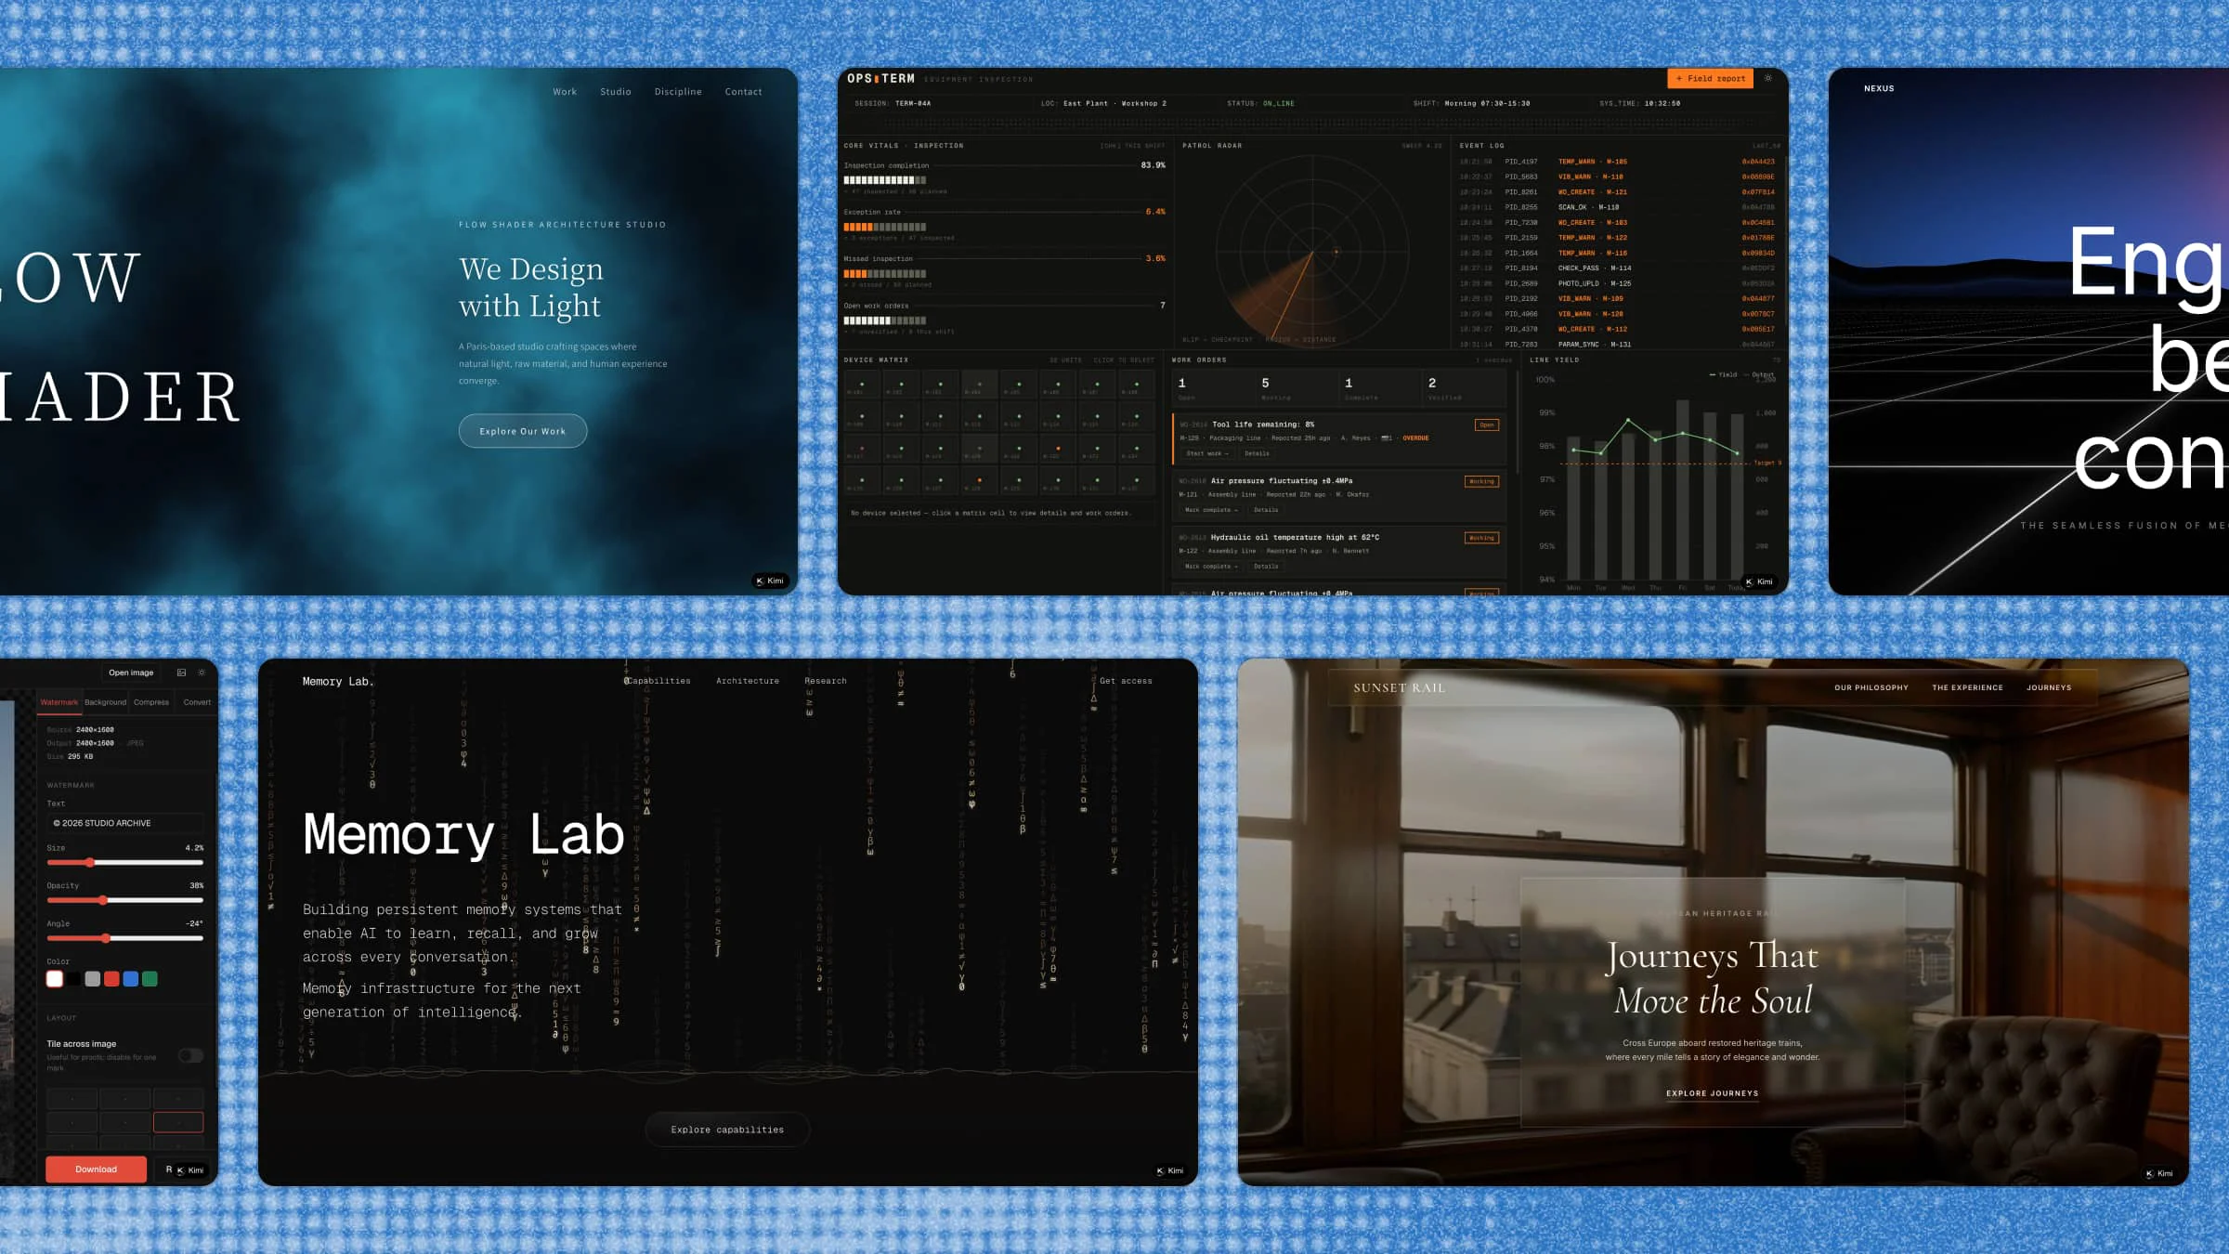Viewport: 2229px width, 1254px height.
Task: Open the Contact nav link
Action: pyautogui.click(x=743, y=92)
